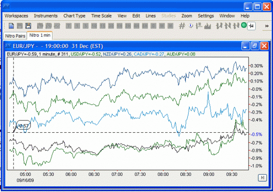Click the CAD/JPY=-0.27 legend entry
The height and width of the screenshot is (192, 273).
[149, 54]
